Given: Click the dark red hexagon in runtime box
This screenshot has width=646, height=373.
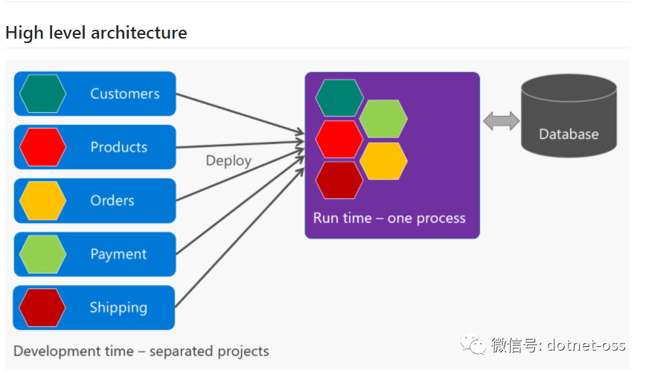Looking at the screenshot, I should [339, 180].
